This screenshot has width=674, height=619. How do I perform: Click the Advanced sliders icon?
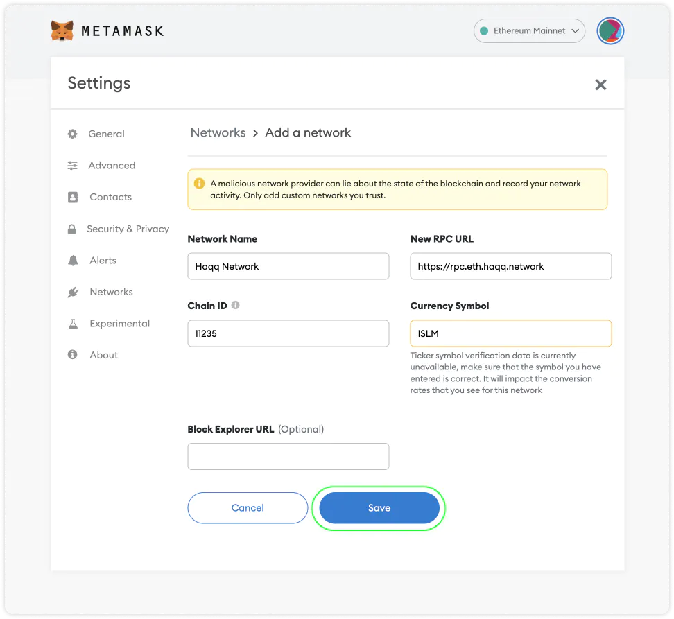72,166
